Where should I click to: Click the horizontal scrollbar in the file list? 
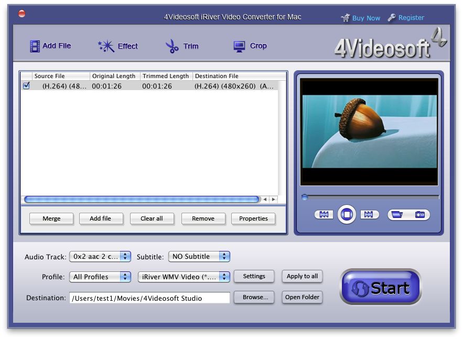(x=142, y=200)
